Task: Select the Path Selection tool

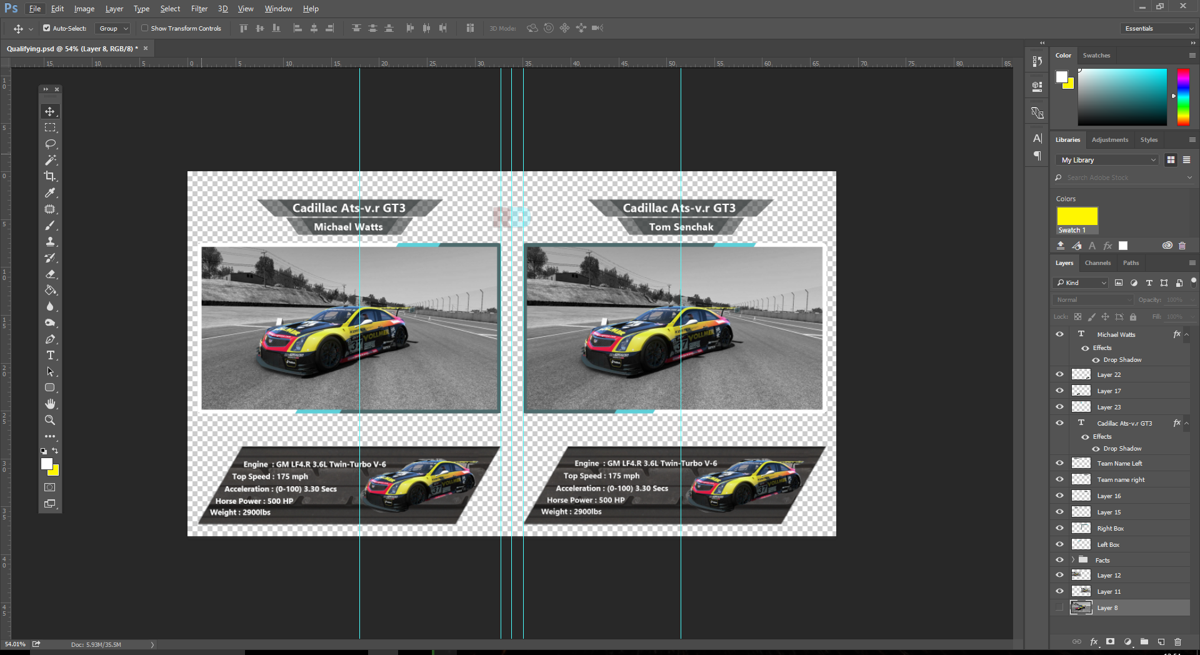Action: point(50,371)
